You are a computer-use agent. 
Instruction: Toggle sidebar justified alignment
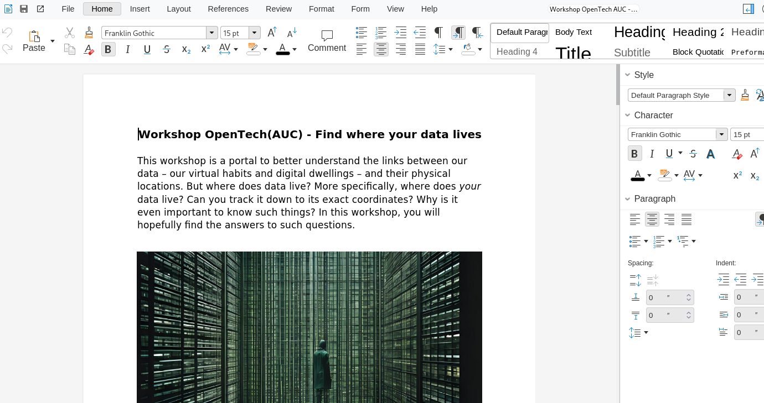pyautogui.click(x=686, y=219)
